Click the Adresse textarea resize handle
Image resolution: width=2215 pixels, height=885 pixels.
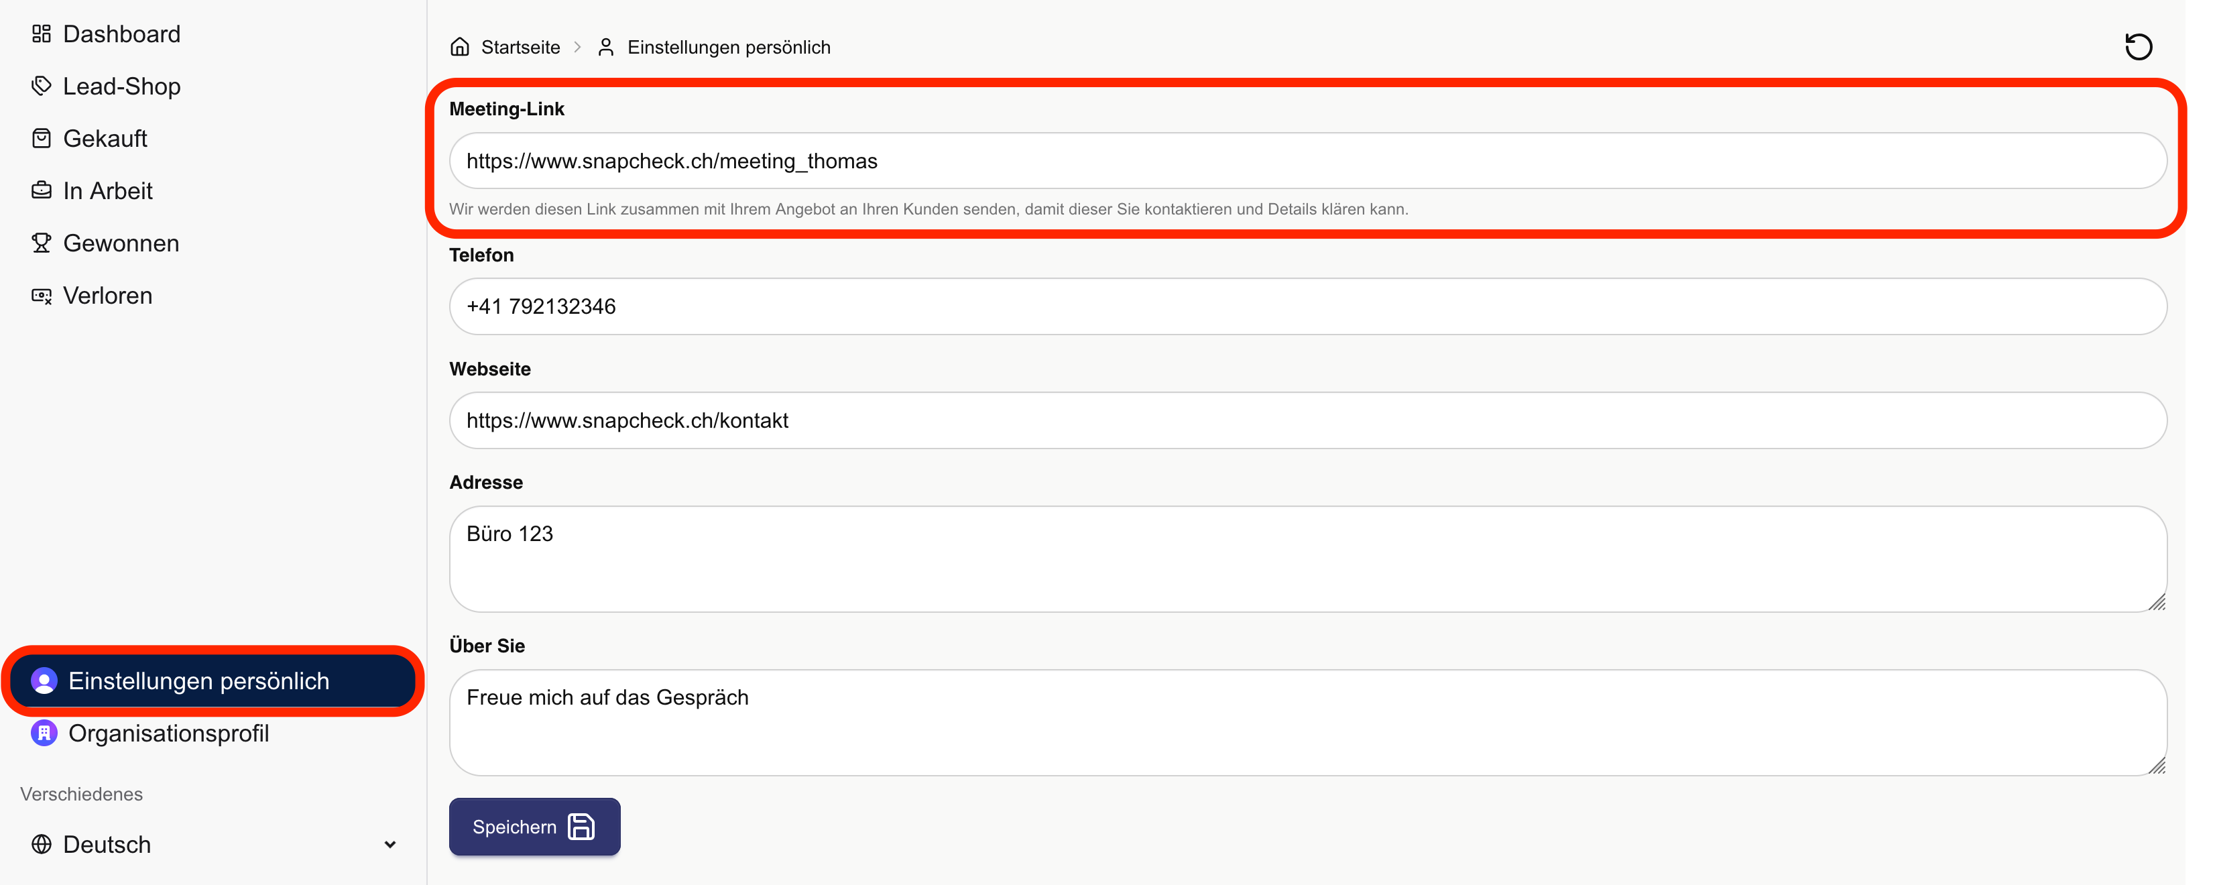click(2157, 603)
